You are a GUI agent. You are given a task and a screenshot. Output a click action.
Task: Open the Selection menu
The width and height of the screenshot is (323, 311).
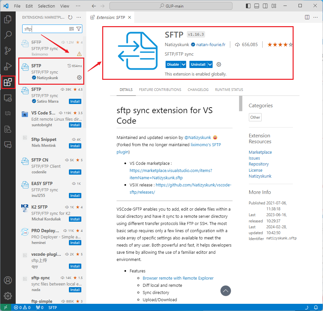(x=46, y=6)
